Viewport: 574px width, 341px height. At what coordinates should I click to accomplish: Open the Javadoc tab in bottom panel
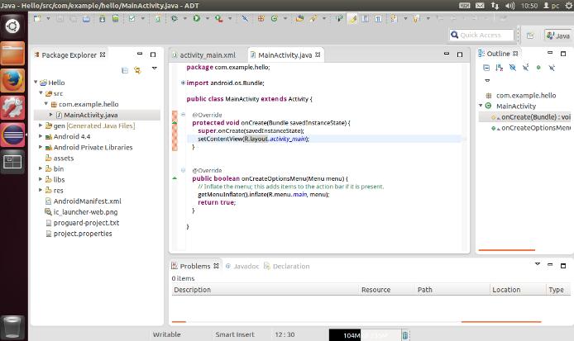[x=246, y=266]
